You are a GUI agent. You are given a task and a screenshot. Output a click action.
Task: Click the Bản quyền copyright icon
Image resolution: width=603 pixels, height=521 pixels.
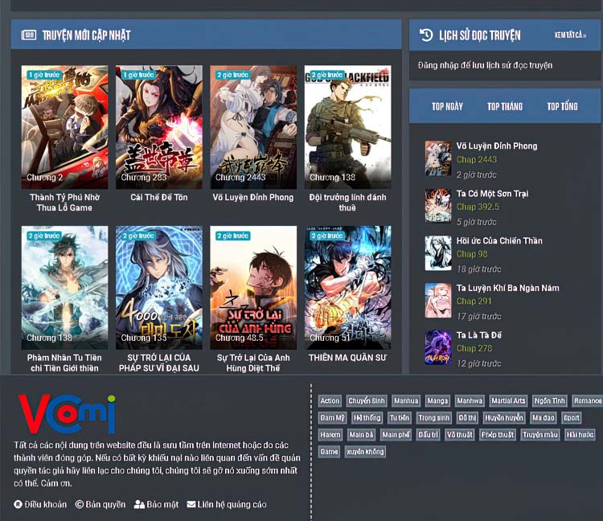pyautogui.click(x=80, y=505)
